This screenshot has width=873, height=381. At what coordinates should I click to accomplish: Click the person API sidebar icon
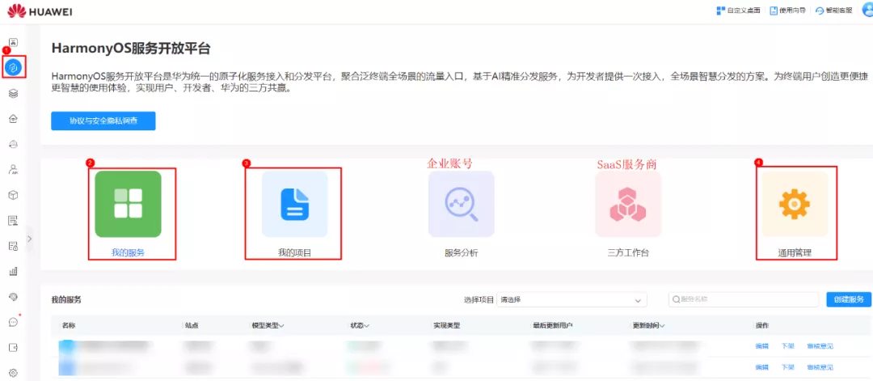pos(14,169)
